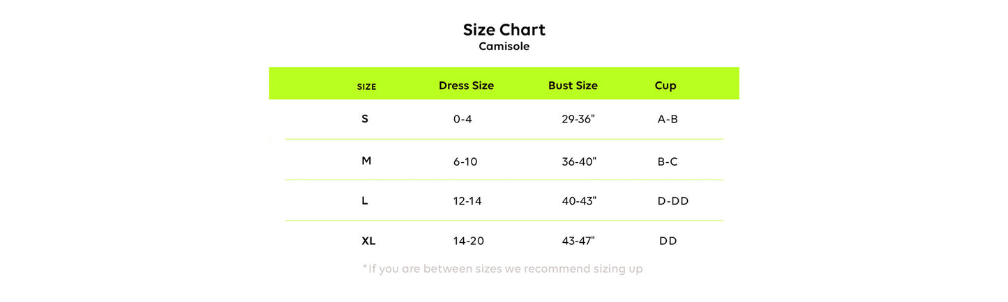Click dress size 6-10 cell
Screen dimensions: 1008x302
(465, 161)
